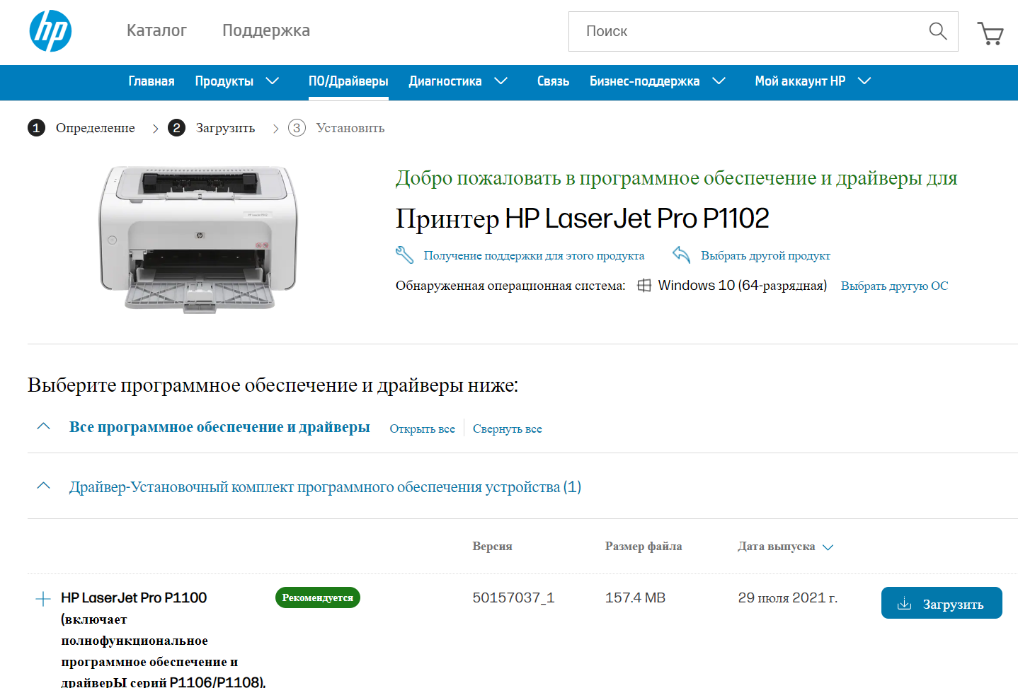Click Дата выпуска column header label

coord(776,547)
